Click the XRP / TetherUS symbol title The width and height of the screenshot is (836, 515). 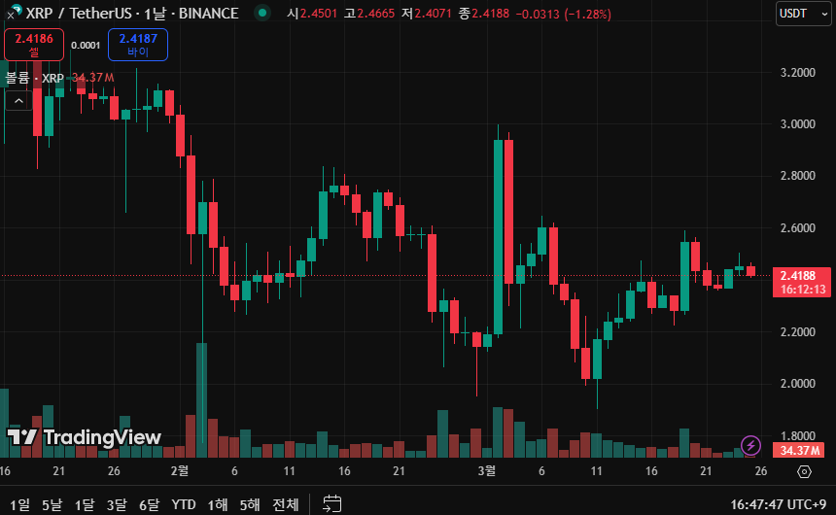click(x=80, y=14)
